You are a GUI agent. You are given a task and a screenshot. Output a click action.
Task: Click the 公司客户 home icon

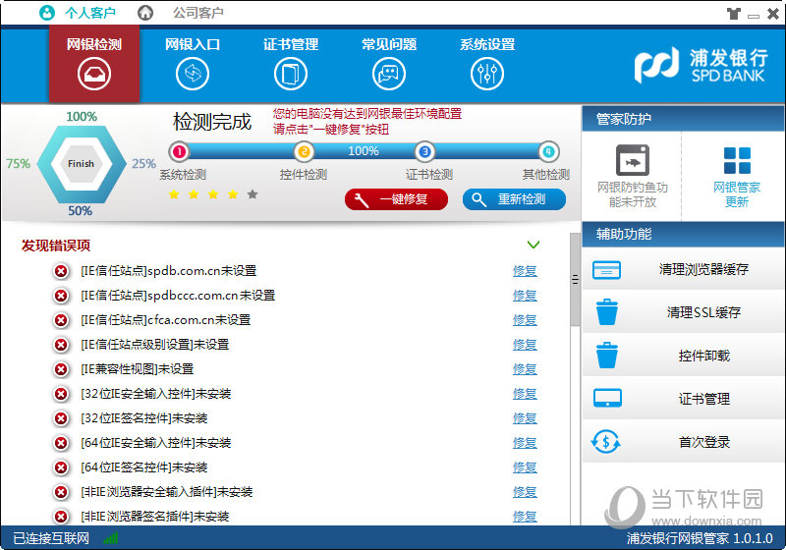(145, 13)
